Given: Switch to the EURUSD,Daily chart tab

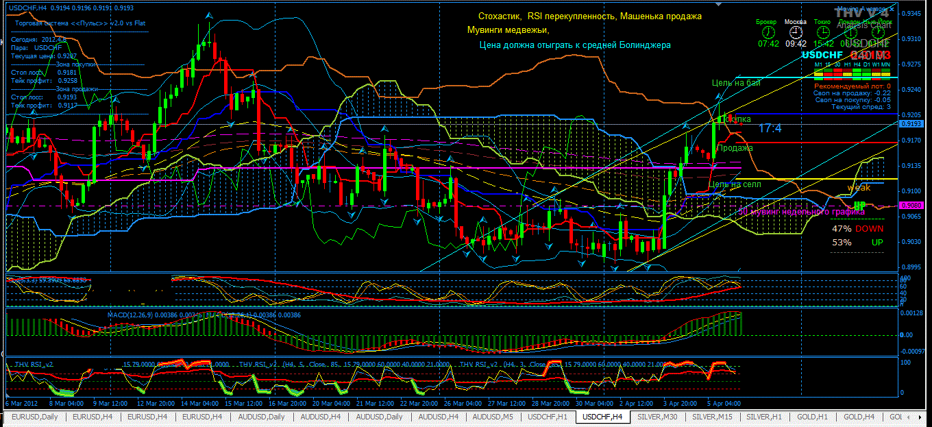Looking at the screenshot, I should click(x=32, y=417).
